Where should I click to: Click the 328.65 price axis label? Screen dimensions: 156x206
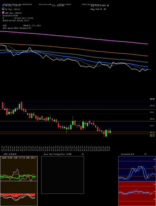coord(152,119)
